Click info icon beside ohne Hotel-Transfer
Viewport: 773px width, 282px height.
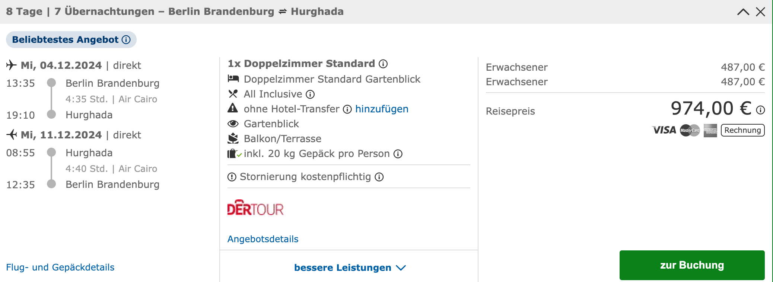point(347,109)
